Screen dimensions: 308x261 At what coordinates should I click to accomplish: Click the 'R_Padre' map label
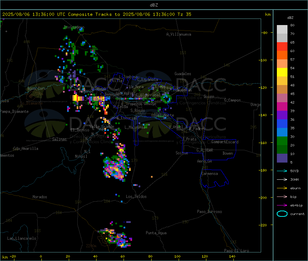click(x=196, y=129)
